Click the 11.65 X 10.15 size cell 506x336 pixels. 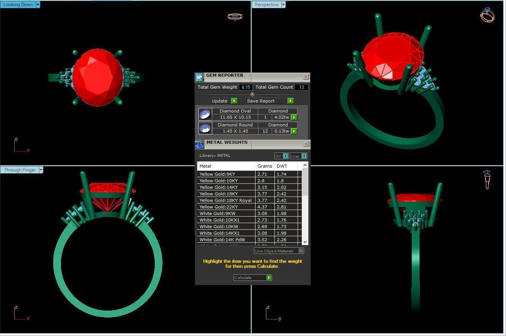235,117
